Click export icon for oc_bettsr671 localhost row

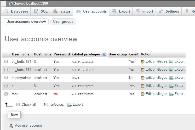tap(171, 70)
